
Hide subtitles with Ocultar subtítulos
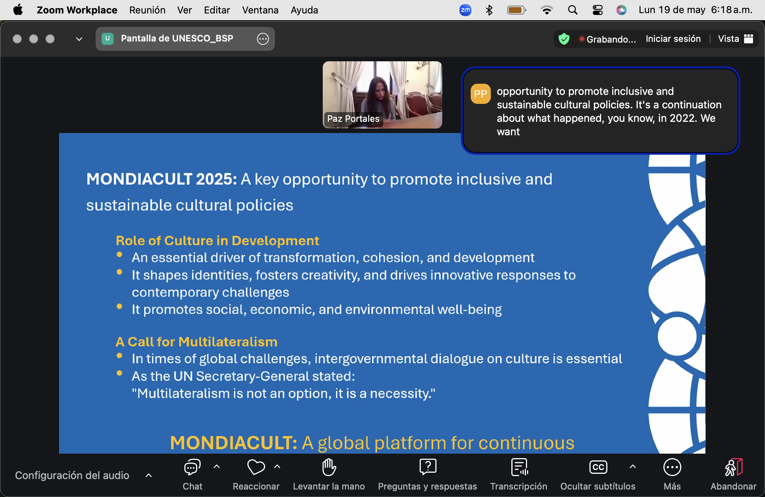pos(598,467)
